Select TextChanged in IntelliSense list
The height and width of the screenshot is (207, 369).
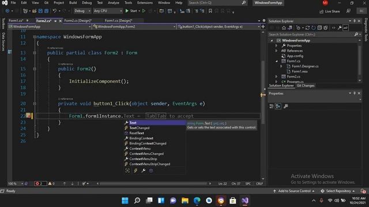(x=140, y=128)
